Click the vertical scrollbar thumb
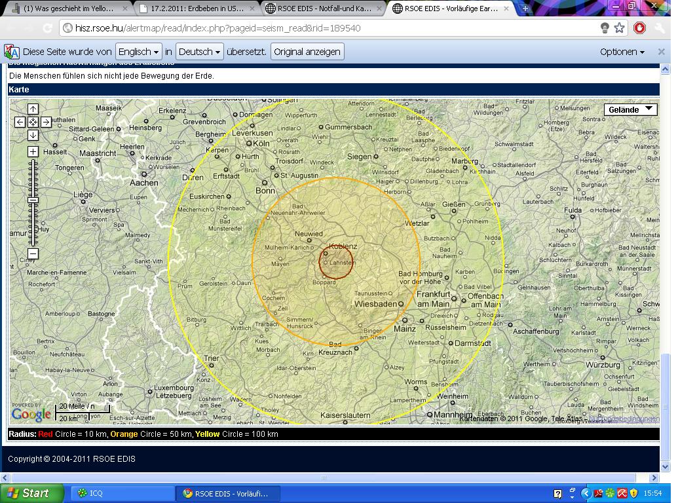 (x=666, y=406)
